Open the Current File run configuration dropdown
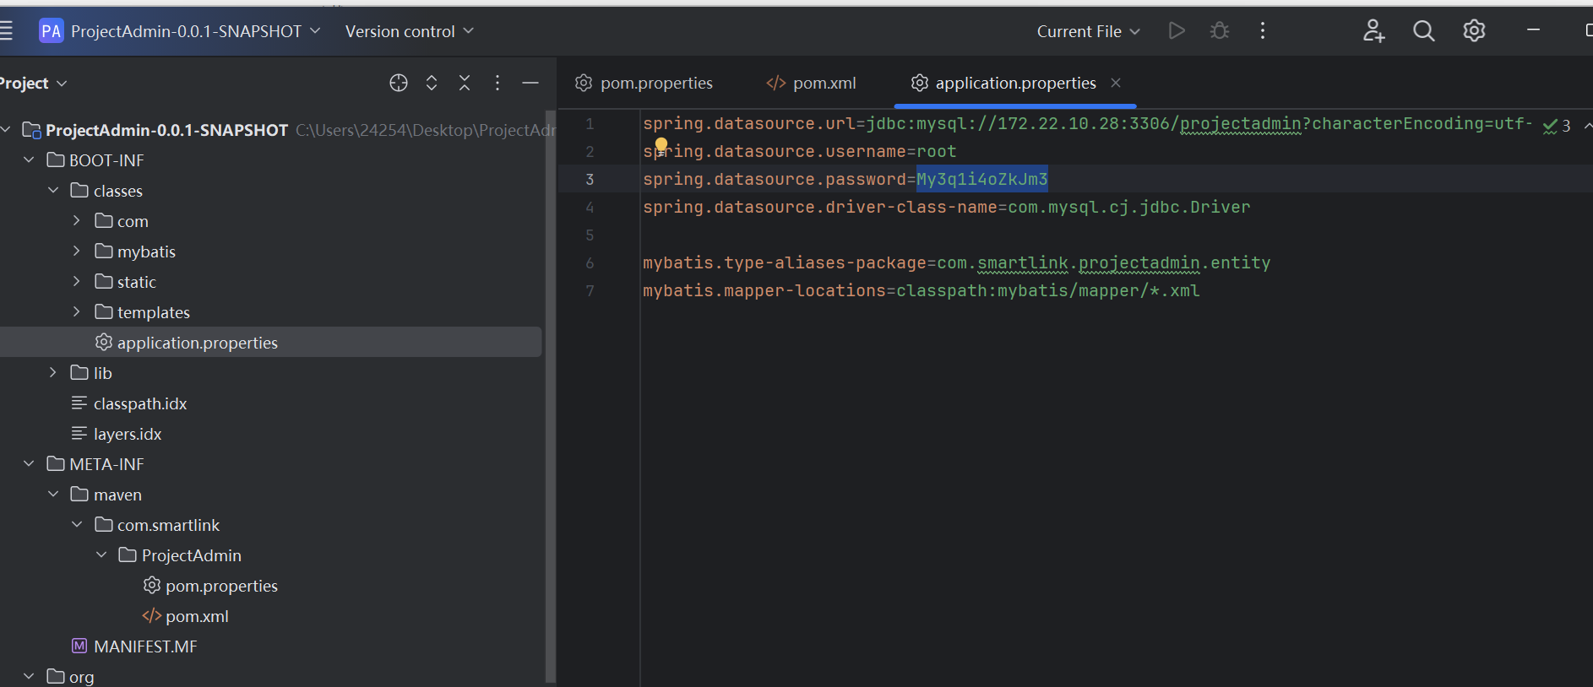This screenshot has width=1593, height=687. (1088, 31)
